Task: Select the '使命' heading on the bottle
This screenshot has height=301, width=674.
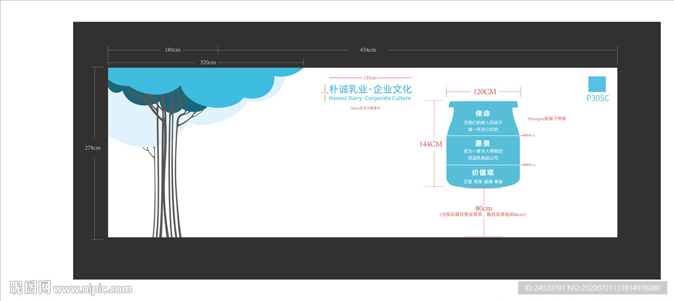Action: tap(482, 114)
